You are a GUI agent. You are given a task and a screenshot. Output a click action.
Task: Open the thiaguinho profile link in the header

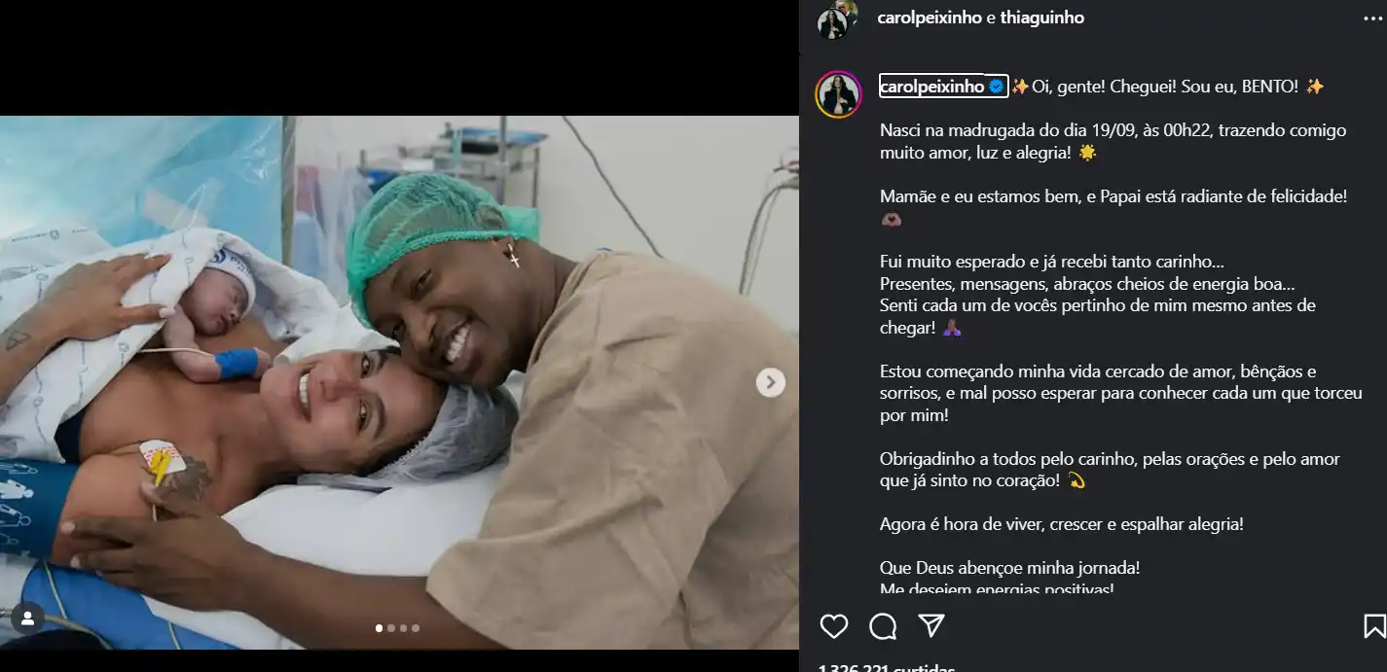click(1041, 18)
